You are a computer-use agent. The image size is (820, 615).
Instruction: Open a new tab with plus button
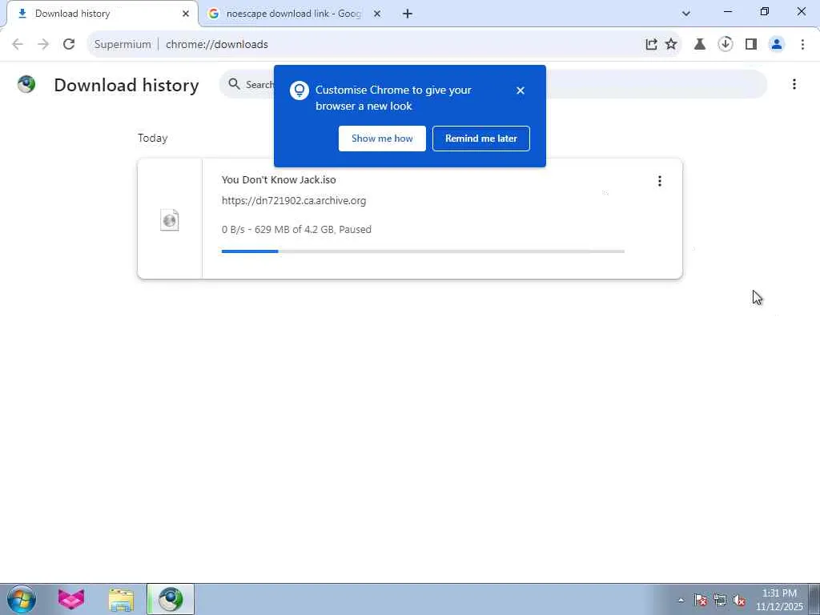pos(408,14)
